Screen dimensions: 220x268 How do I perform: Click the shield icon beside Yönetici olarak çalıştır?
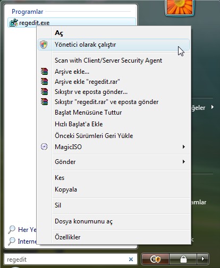pyautogui.click(x=44, y=45)
